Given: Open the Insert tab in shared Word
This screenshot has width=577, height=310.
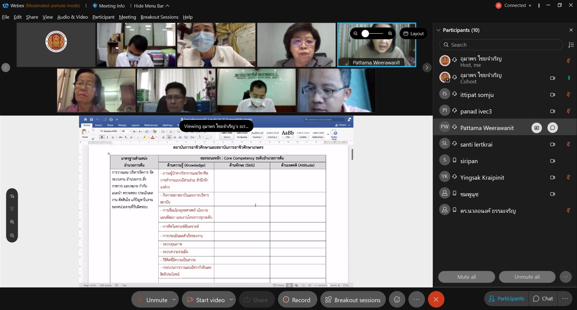Looking at the screenshot, I should point(99,125).
